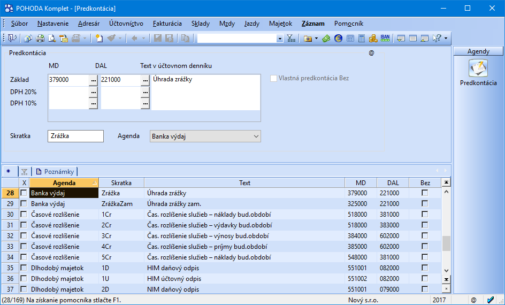Click the new record icon
505x305 pixels.
coord(99,38)
